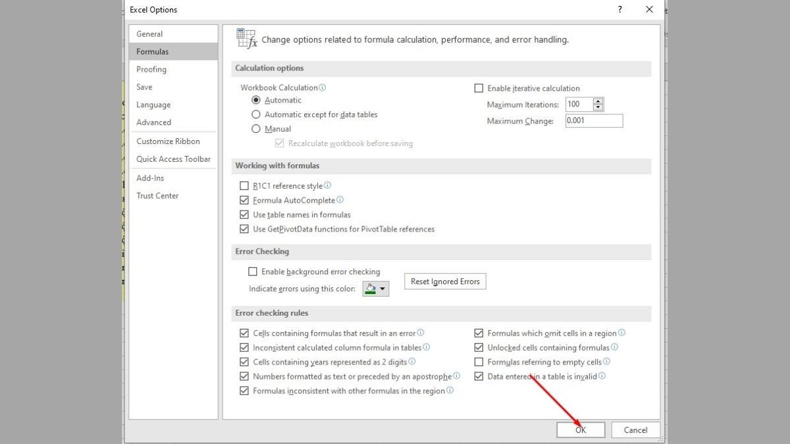Open the Advanced category
This screenshot has width=790, height=444.
coord(173,123)
